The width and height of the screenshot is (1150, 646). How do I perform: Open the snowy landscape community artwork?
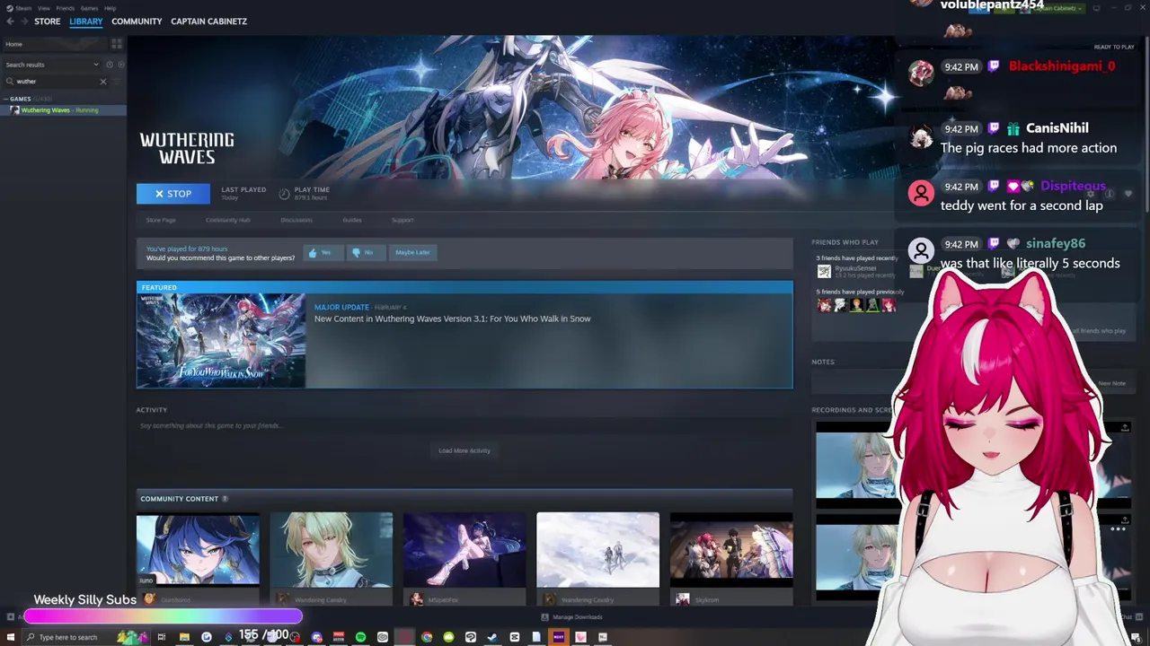click(597, 550)
